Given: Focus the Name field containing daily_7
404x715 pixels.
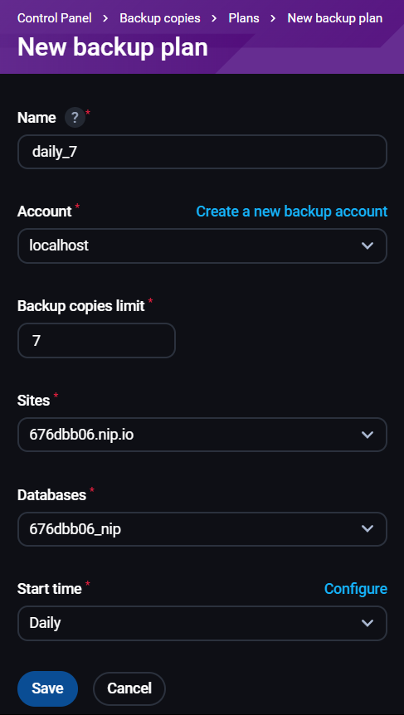Looking at the screenshot, I should pyautogui.click(x=202, y=152).
